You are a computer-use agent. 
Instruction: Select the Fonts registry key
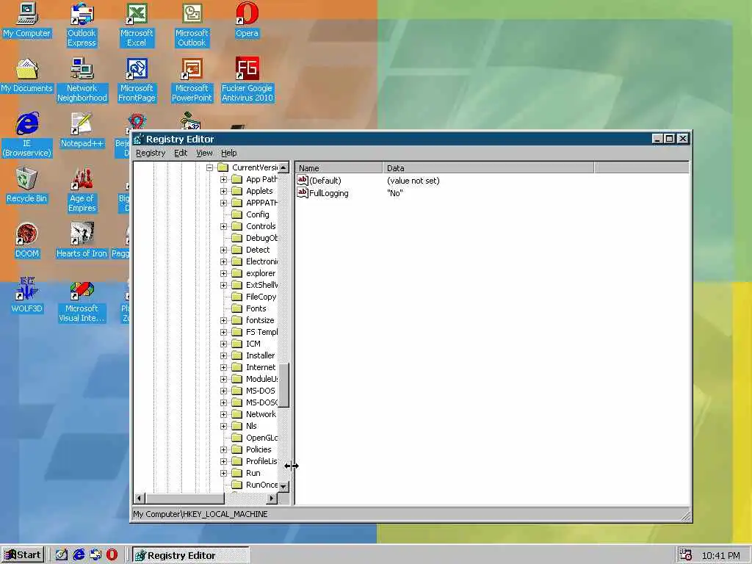tap(256, 308)
